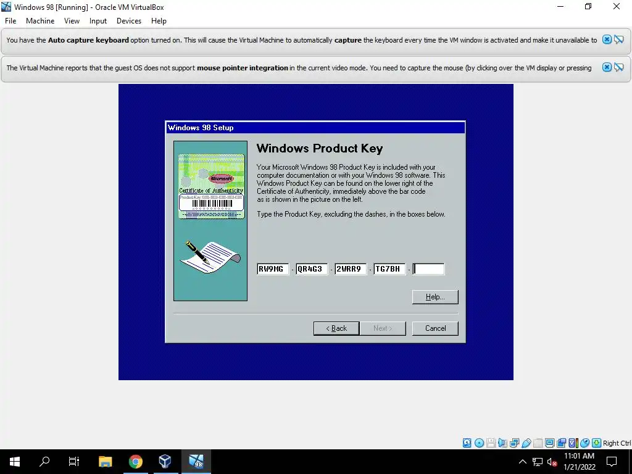The height and width of the screenshot is (474, 632).
Task: Open the View menu
Action: [x=72, y=21]
